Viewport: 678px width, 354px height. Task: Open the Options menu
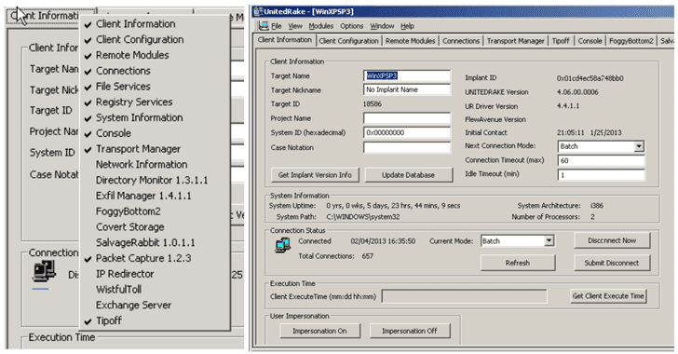click(x=351, y=26)
